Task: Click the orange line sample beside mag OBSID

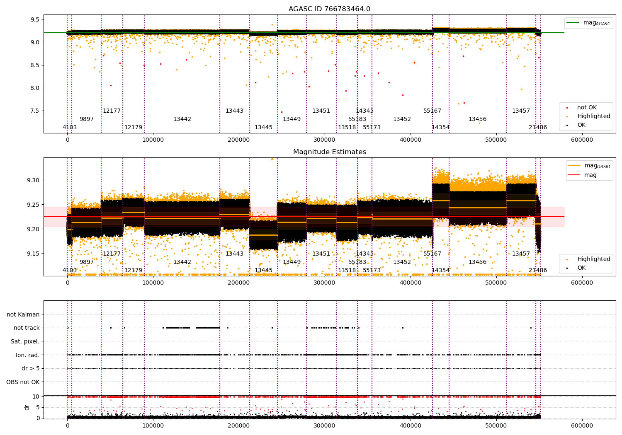Action: (x=574, y=166)
